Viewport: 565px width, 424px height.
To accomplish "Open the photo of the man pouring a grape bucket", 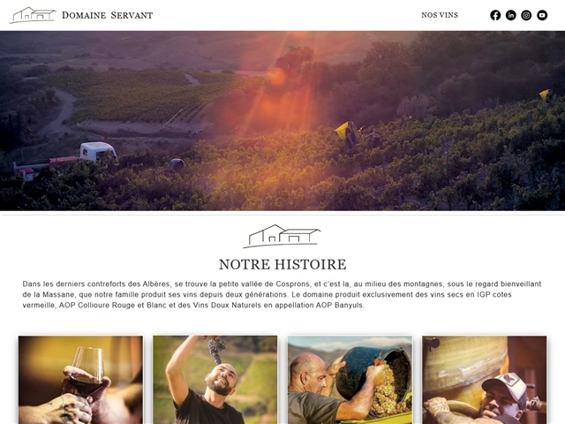I will pos(350,380).
